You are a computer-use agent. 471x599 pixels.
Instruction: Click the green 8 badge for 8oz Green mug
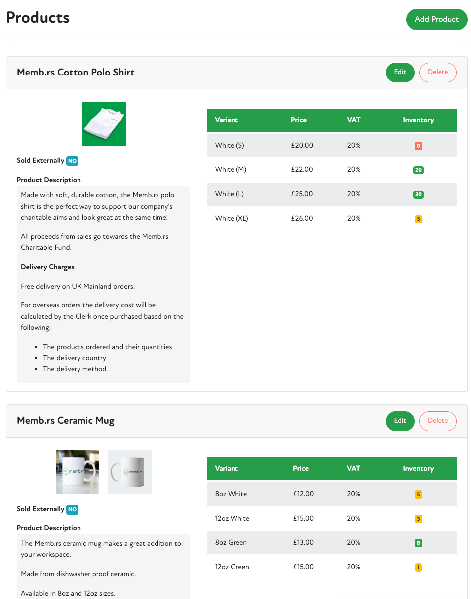coord(418,543)
